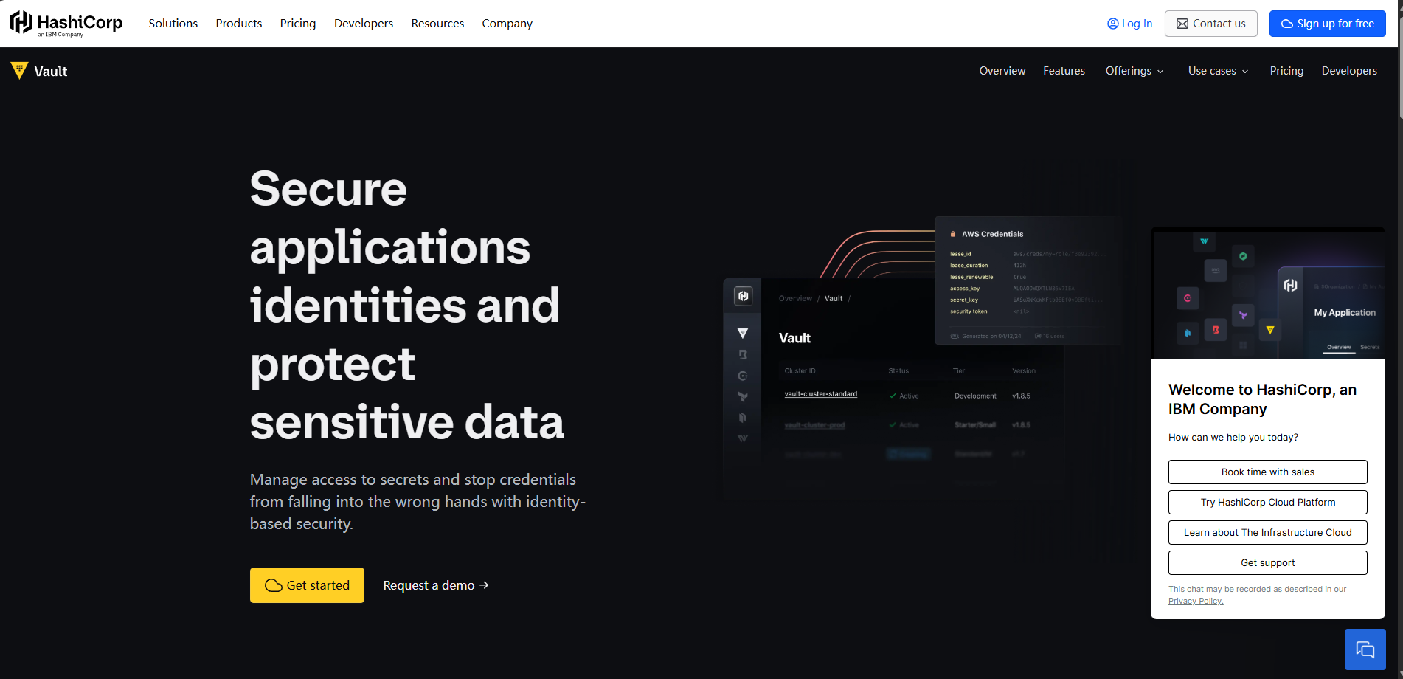Click "How can we help you today?" text

(x=1233, y=438)
